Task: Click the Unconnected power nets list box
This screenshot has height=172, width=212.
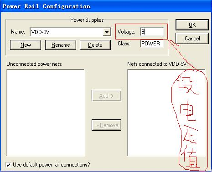Action: (x=46, y=113)
